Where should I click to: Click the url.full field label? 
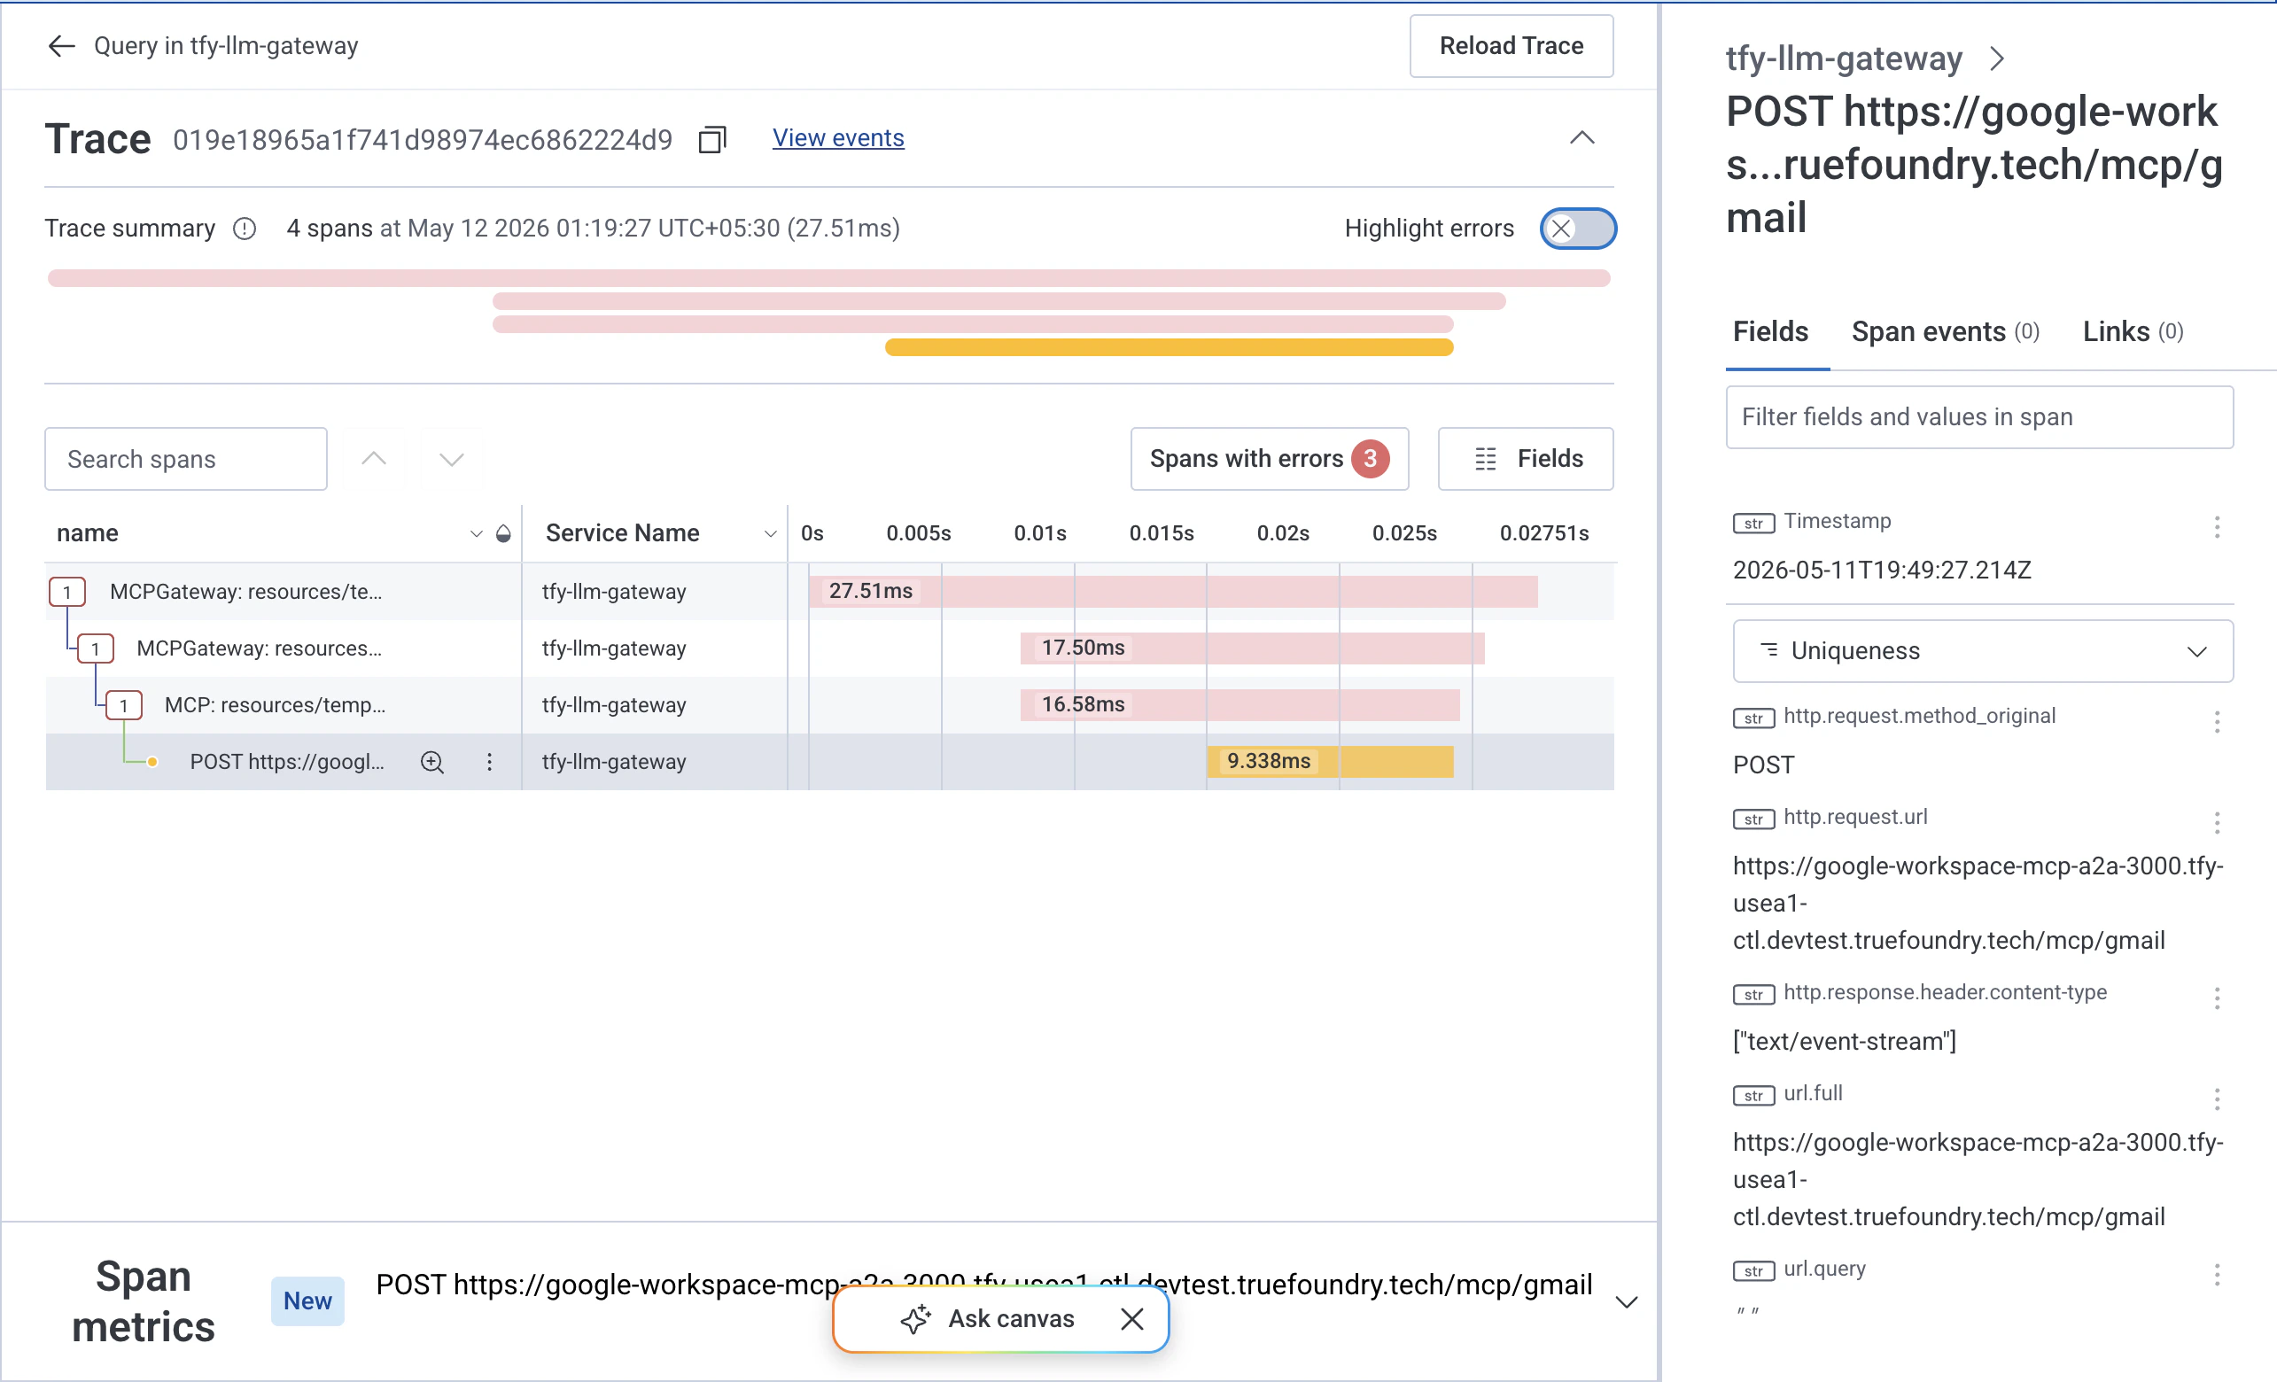coord(1812,1093)
